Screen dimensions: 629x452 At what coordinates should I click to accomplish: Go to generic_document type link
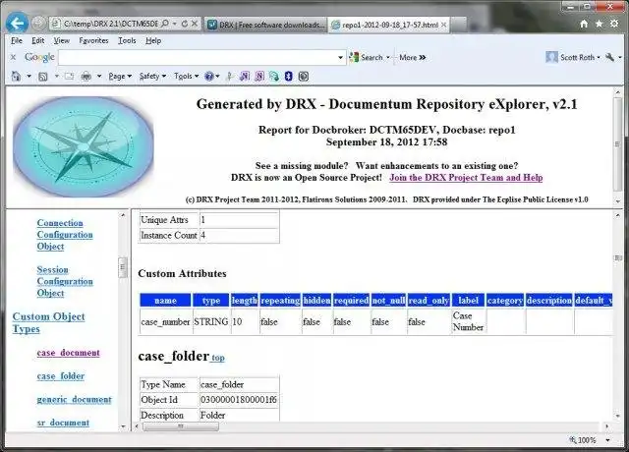(x=75, y=399)
